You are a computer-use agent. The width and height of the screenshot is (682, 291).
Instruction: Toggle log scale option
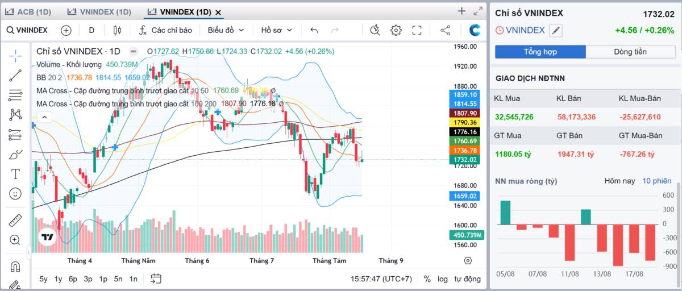[x=443, y=279]
